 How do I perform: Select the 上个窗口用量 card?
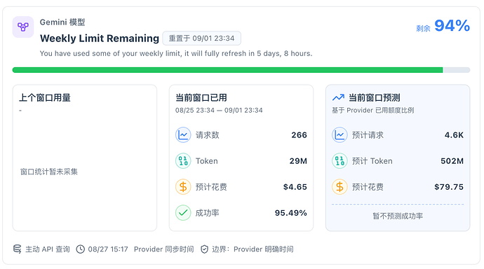pos(85,158)
